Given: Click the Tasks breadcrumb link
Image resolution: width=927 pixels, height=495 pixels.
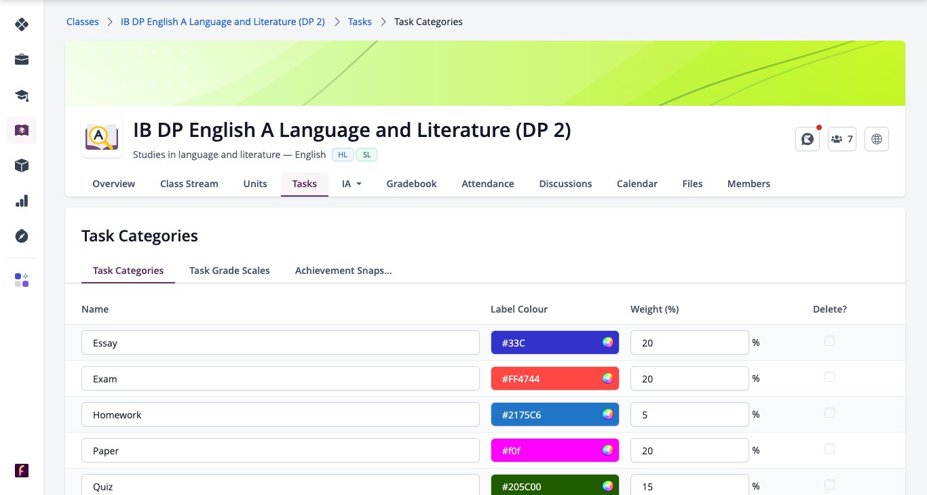Looking at the screenshot, I should (360, 22).
